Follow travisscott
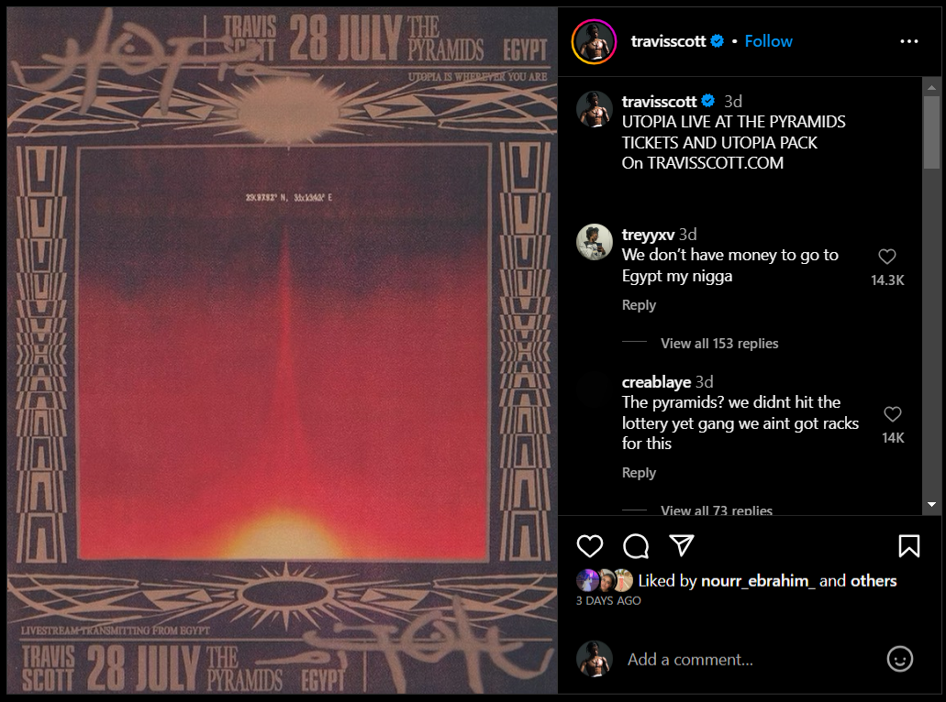This screenshot has height=702, width=946. (768, 41)
